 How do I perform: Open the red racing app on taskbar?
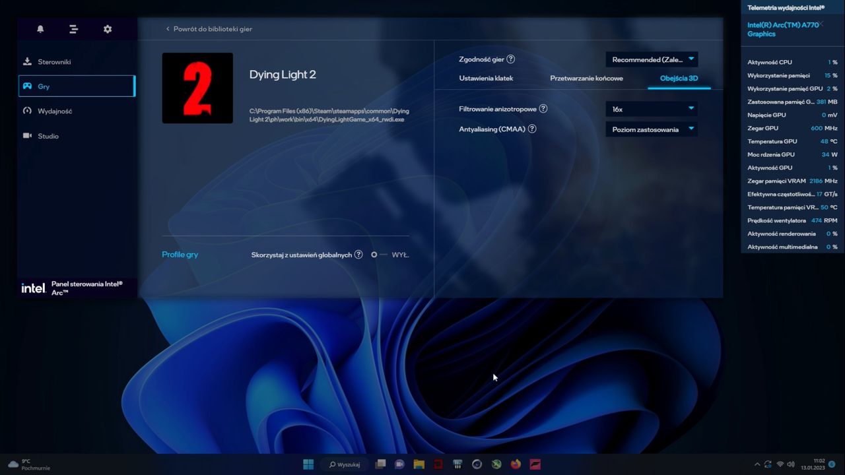[x=535, y=464]
